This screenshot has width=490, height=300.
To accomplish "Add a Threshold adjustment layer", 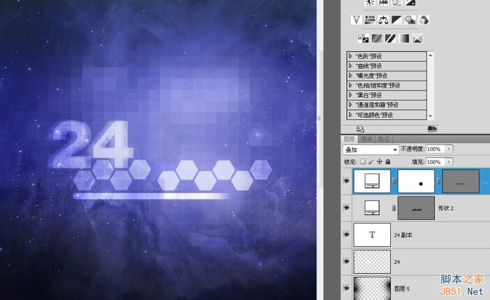I will [390, 39].
